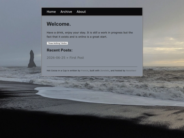Viewport: 184px width, 138px height.
Task: Go to the Archive page
Action: coord(66,12)
